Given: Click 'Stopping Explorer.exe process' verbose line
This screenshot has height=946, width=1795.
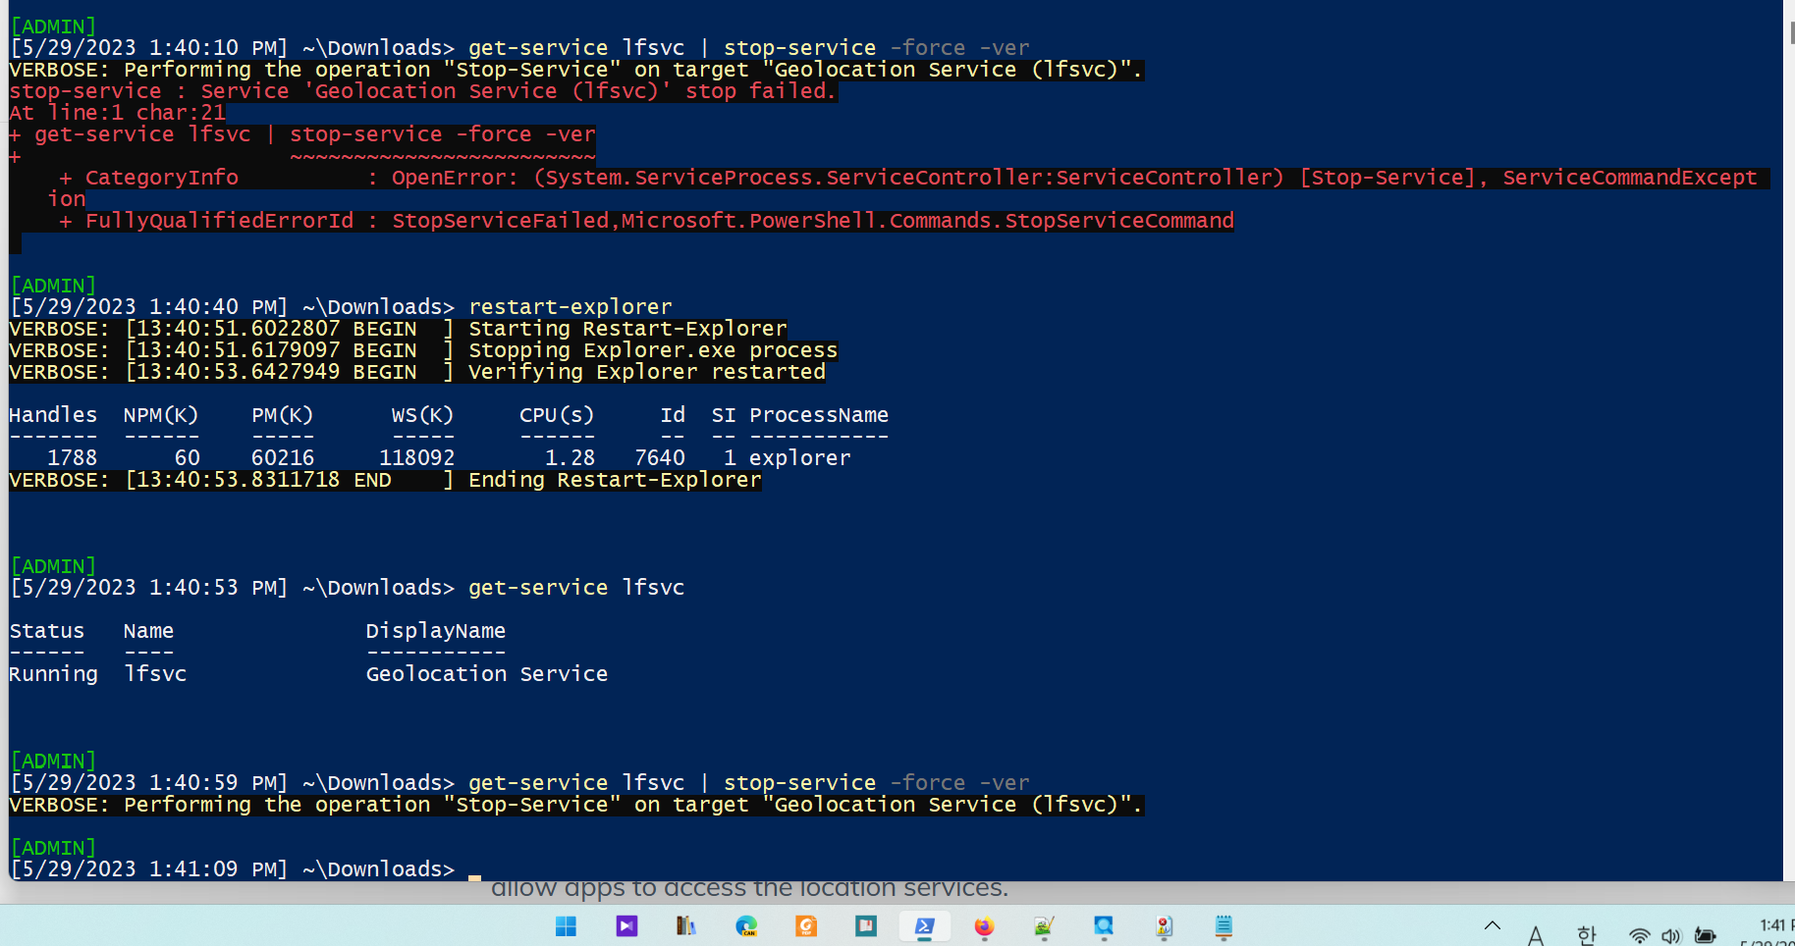Looking at the screenshot, I should 423,350.
